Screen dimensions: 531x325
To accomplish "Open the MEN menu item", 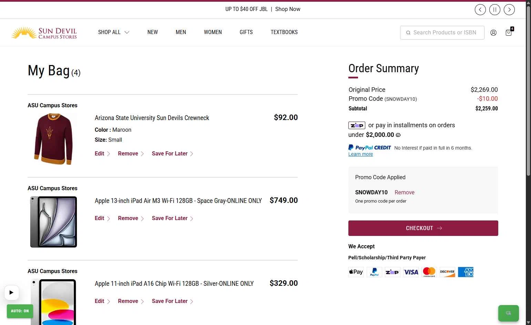I will [x=181, y=32].
